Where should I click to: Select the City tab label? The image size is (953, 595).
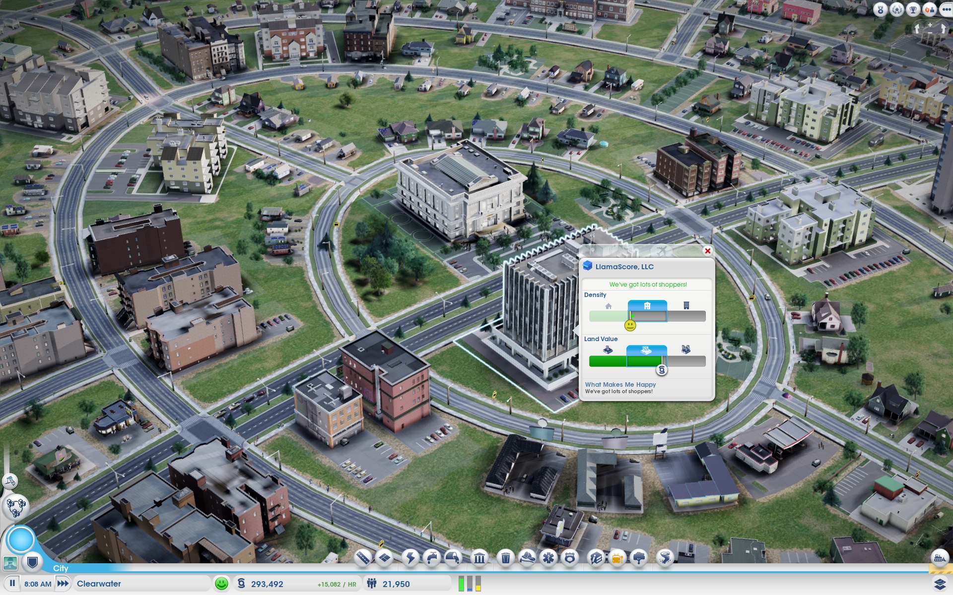(x=61, y=568)
